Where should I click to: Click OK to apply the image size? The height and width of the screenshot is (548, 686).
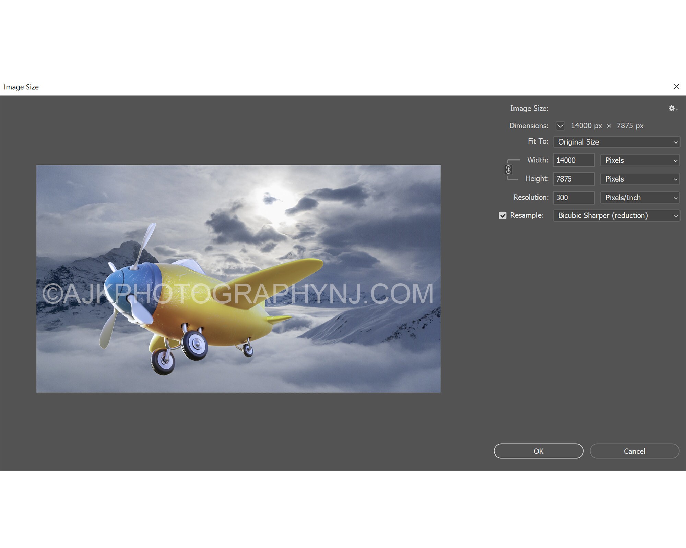538,451
